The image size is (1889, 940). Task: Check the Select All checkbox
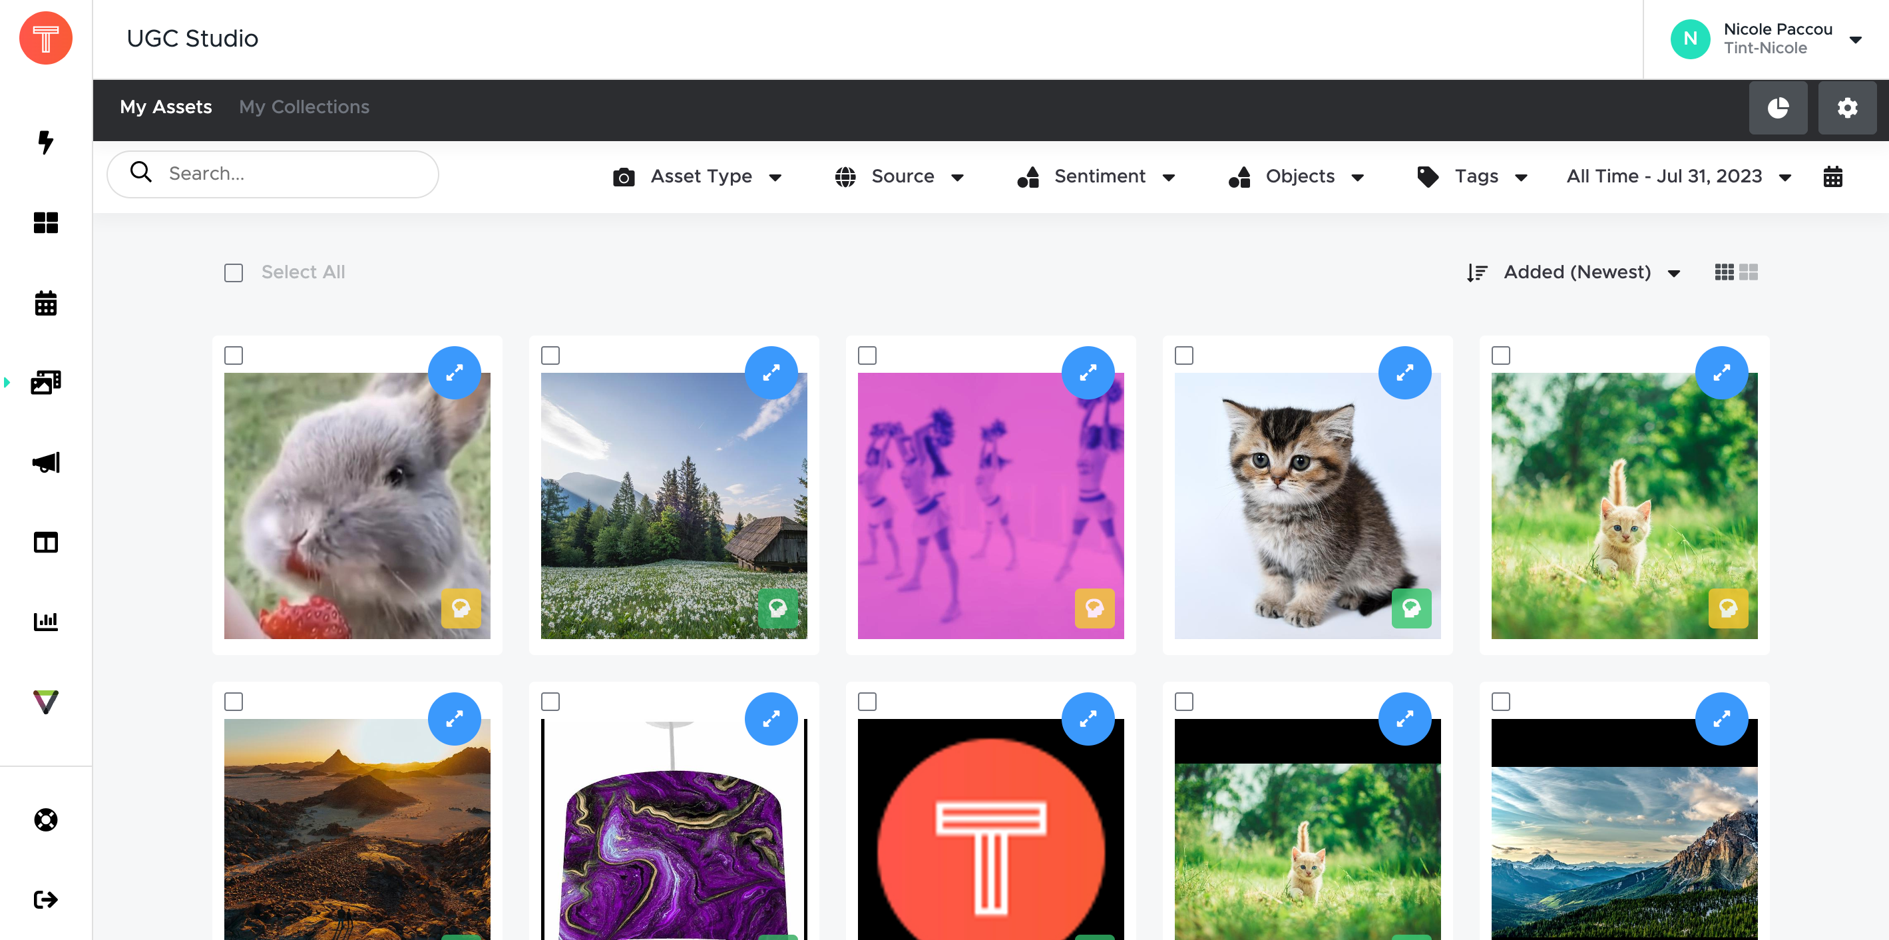tap(234, 273)
